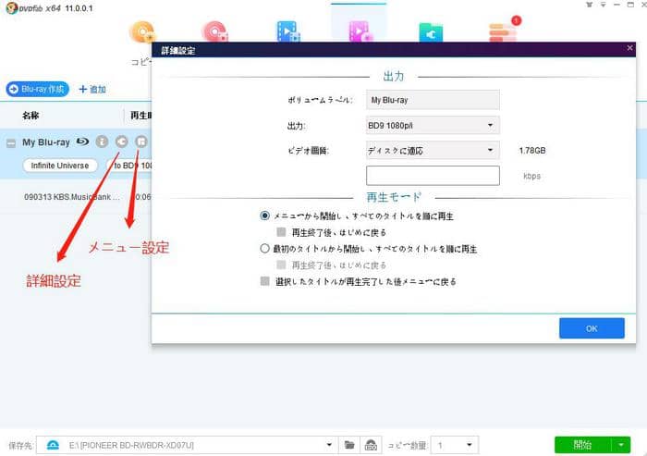Screen dimensions: 647x456
Task: Open the Ripper module icon
Action: point(215,32)
